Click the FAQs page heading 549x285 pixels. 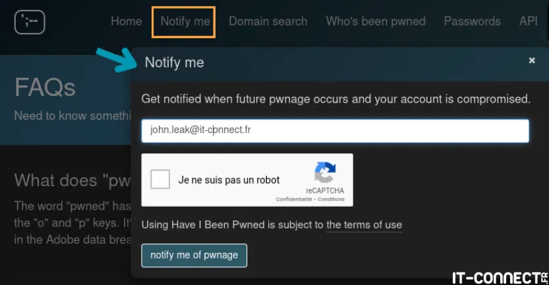(x=45, y=87)
